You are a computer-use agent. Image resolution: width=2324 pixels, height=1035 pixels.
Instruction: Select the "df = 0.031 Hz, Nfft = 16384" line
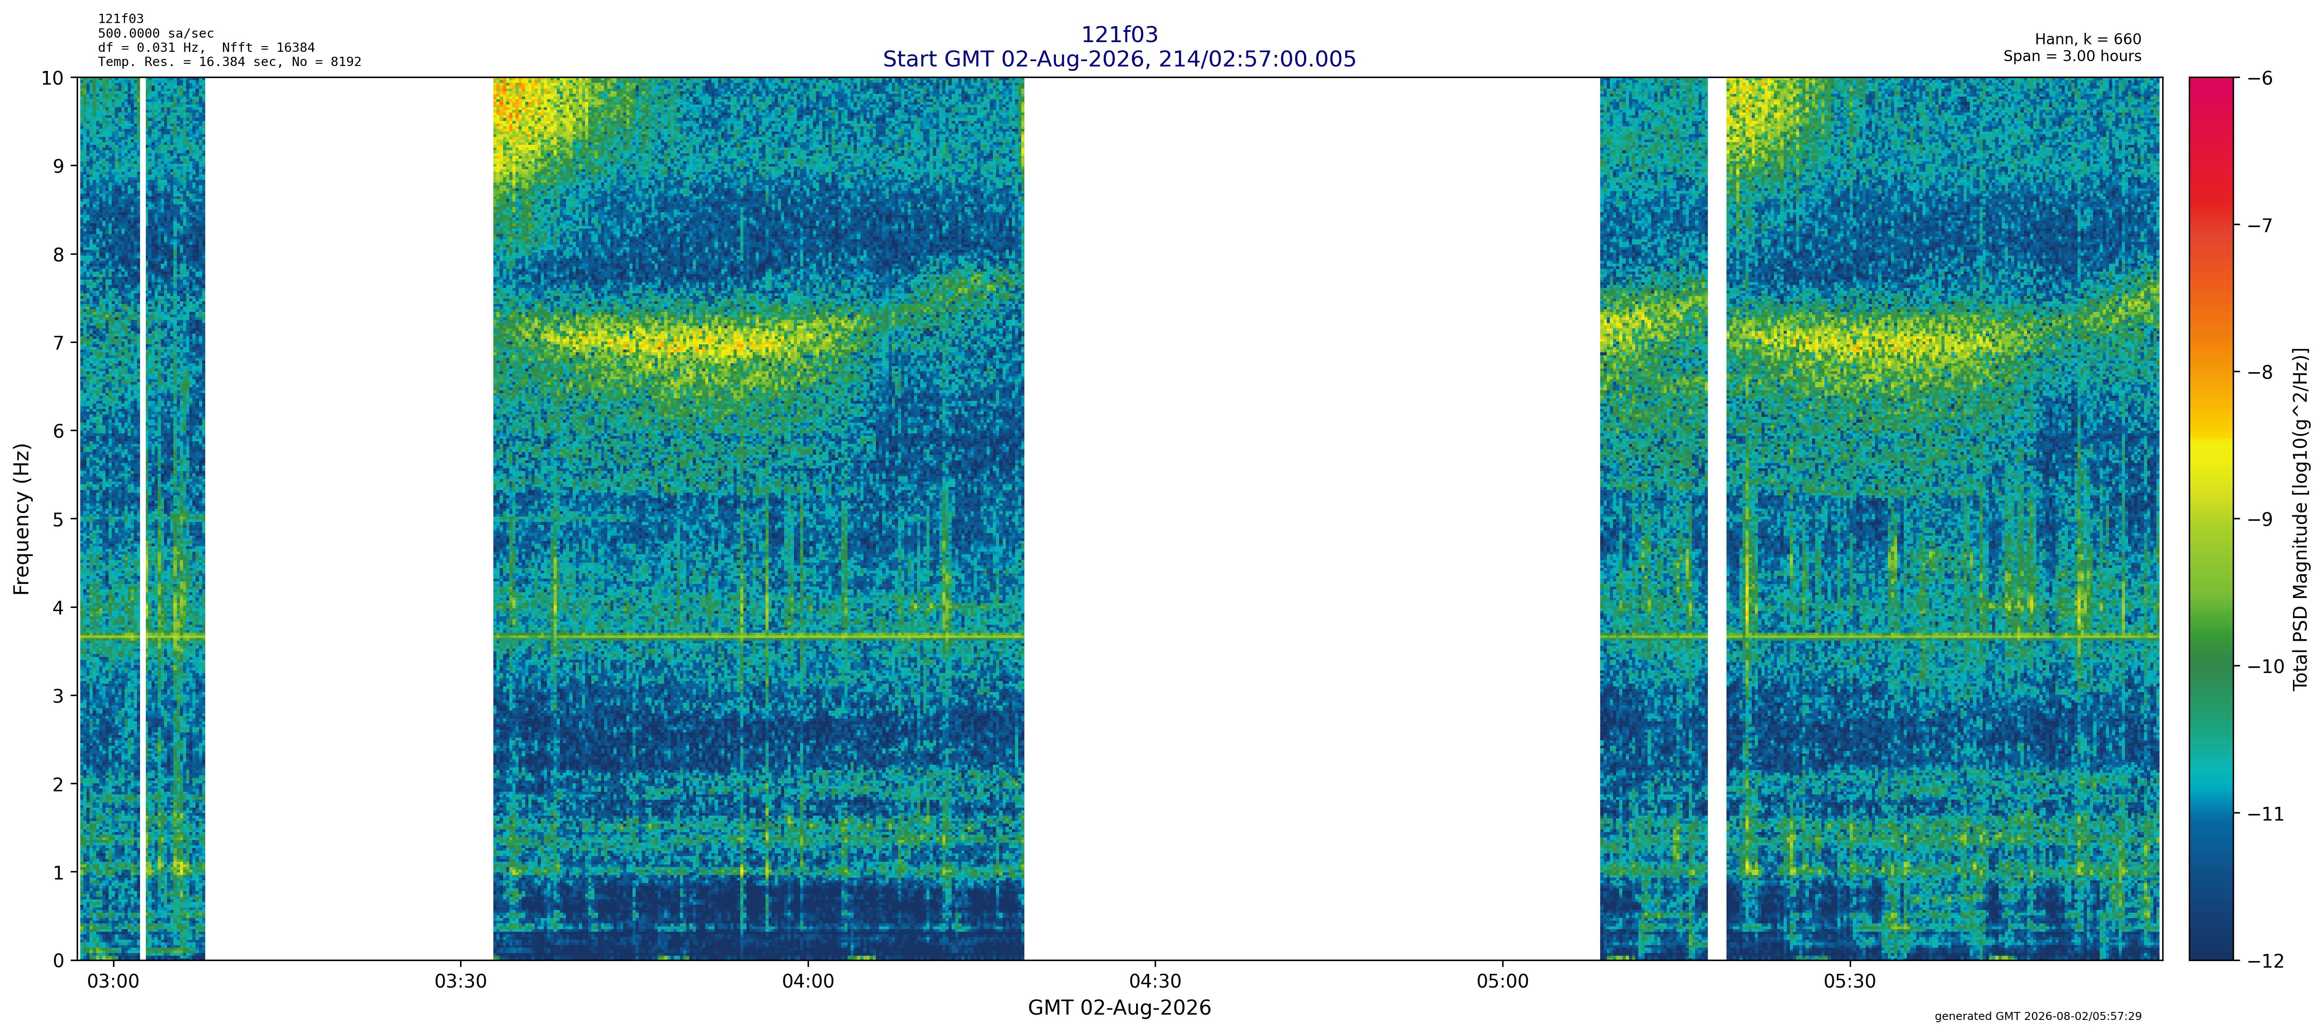coord(207,48)
